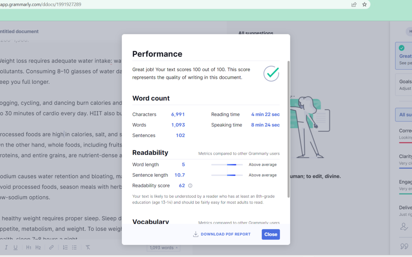Click the Words value 1,093 in the dialog
The image size is (412, 257).
point(178,125)
